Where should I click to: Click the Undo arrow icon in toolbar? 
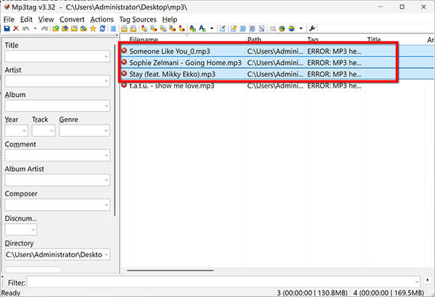coord(26,28)
